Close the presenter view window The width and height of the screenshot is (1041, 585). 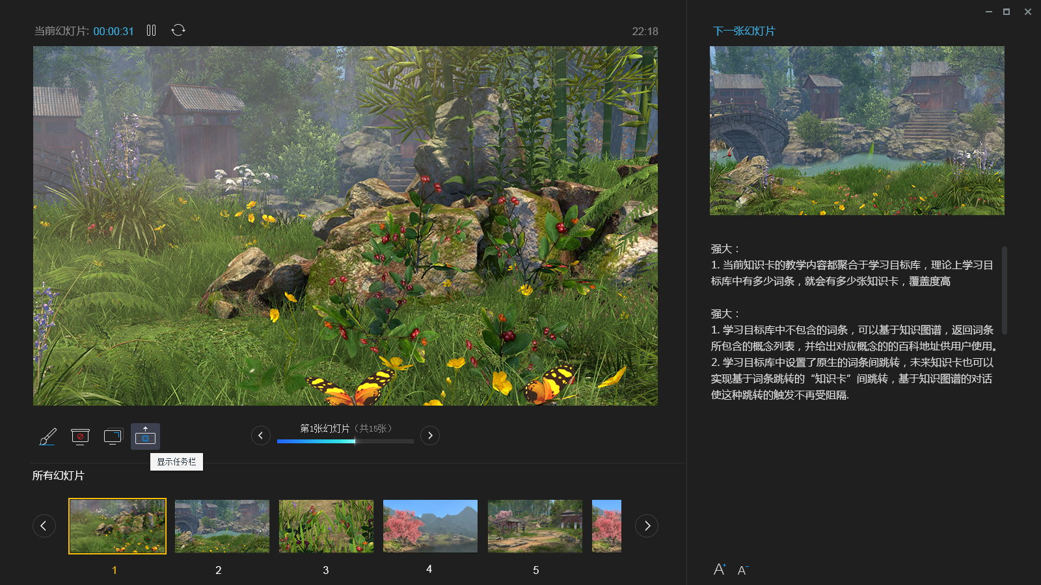click(1028, 12)
